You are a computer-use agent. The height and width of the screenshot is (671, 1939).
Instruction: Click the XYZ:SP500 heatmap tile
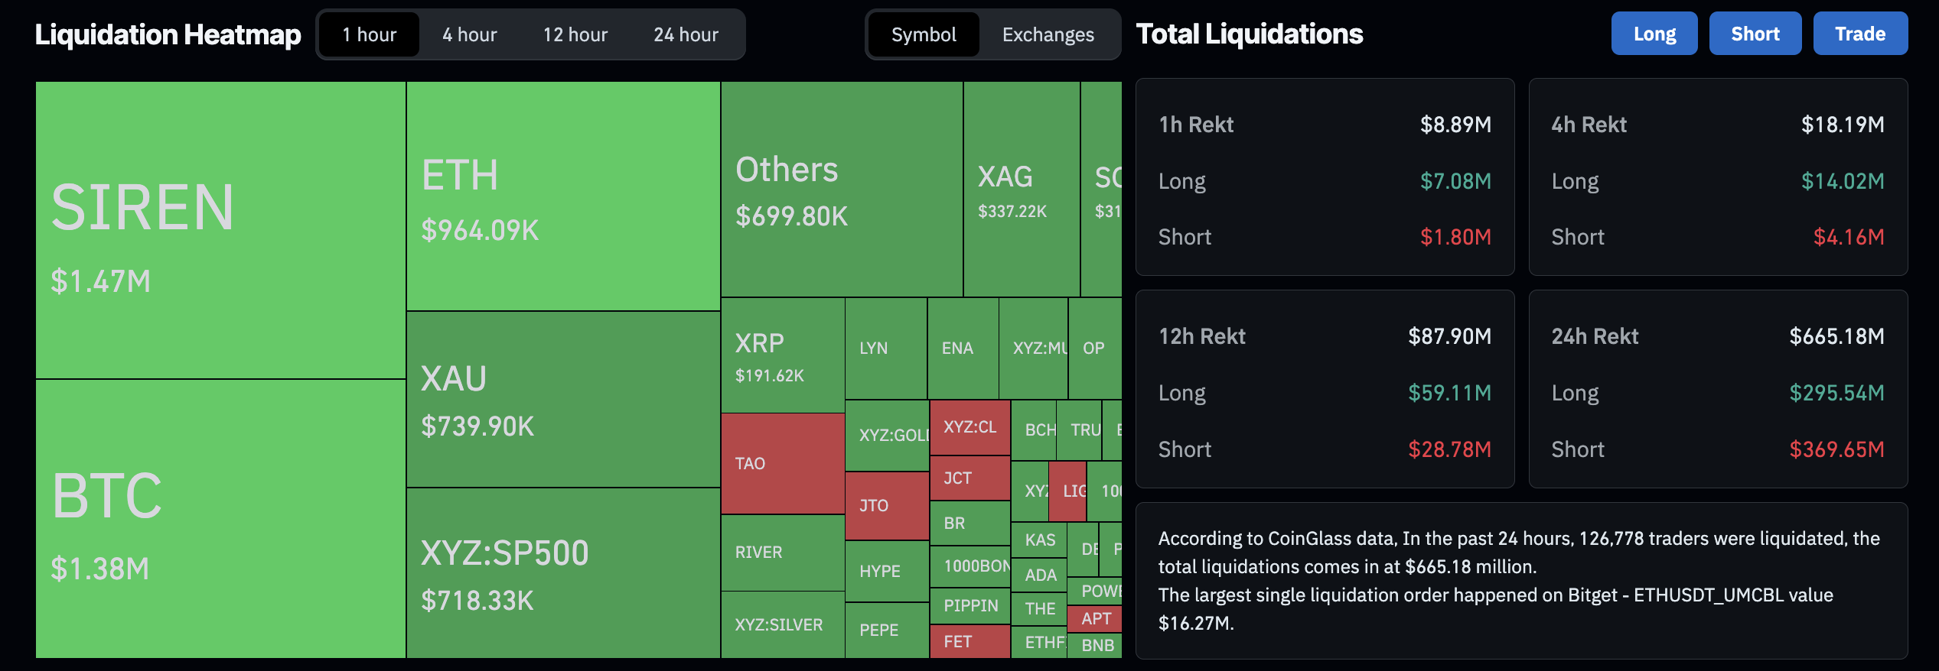click(563, 573)
